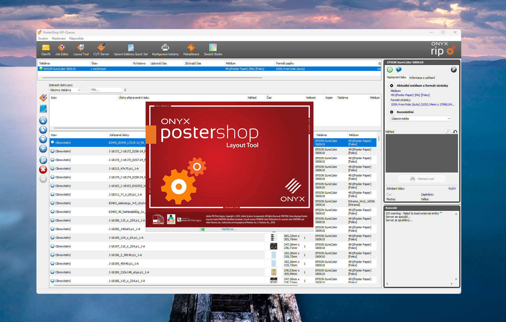
Task: Click gear icon beside Rozmístění
Action: [x=392, y=112]
